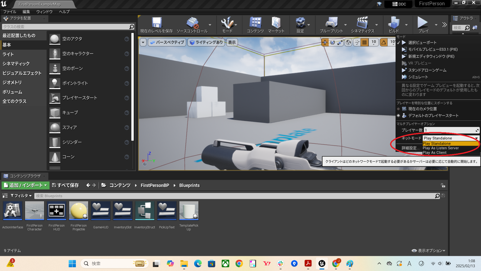Select the rotate gizmo icon in viewport
481x271 pixels.
click(x=332, y=42)
